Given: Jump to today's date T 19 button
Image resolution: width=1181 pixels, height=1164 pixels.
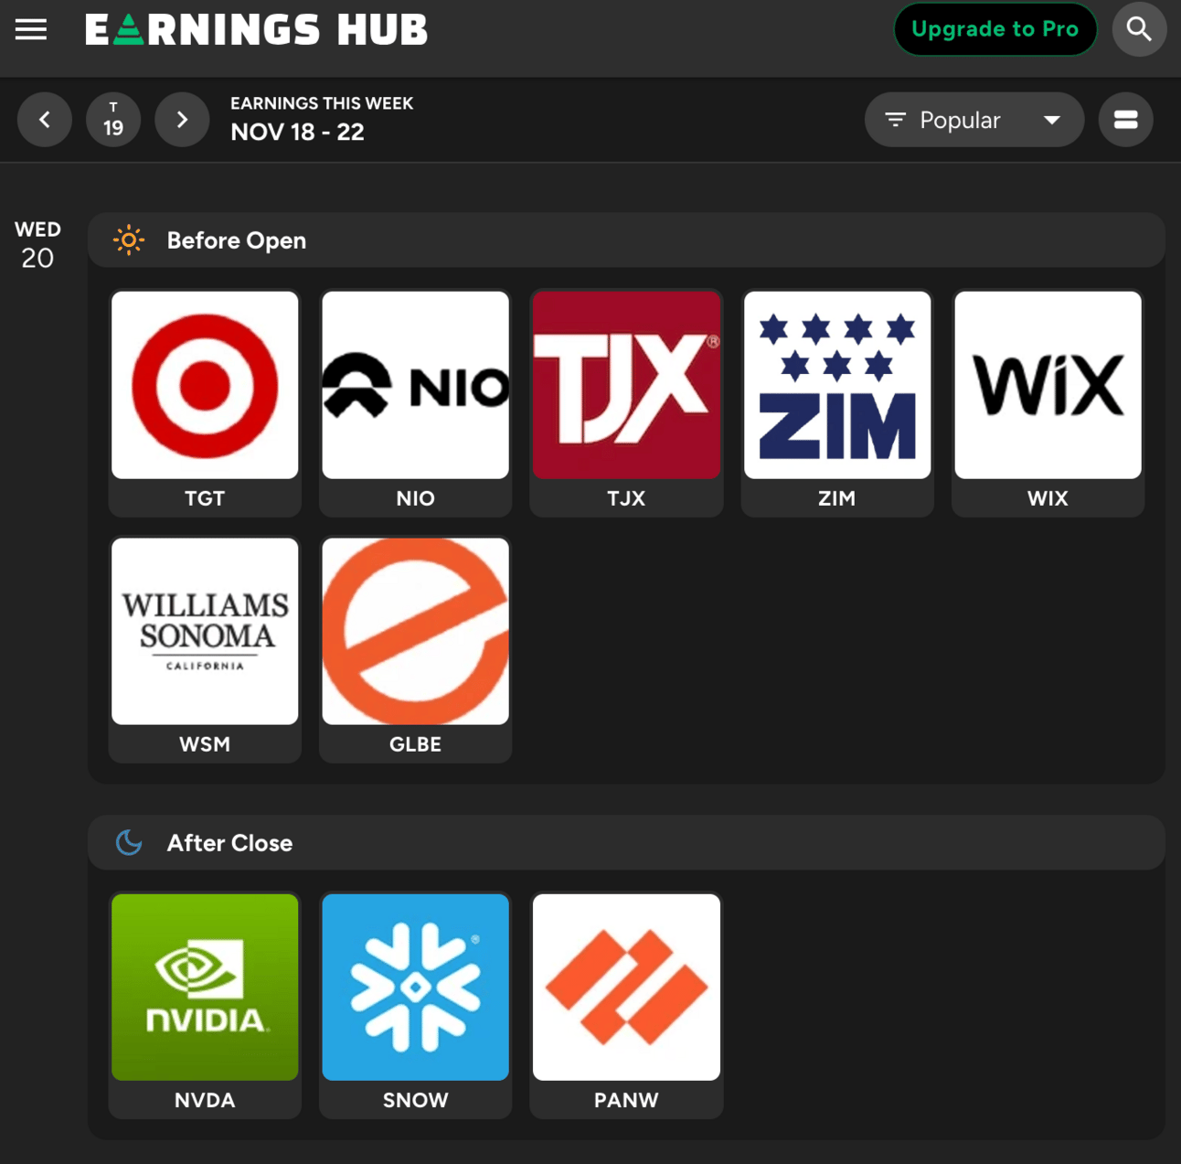Looking at the screenshot, I should pos(113,120).
